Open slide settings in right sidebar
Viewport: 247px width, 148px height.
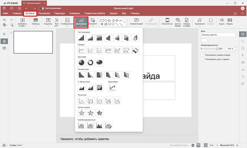(x=243, y=34)
